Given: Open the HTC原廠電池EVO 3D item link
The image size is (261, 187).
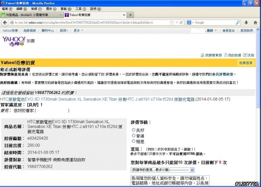Looking at the screenshot, I should click(x=97, y=99).
